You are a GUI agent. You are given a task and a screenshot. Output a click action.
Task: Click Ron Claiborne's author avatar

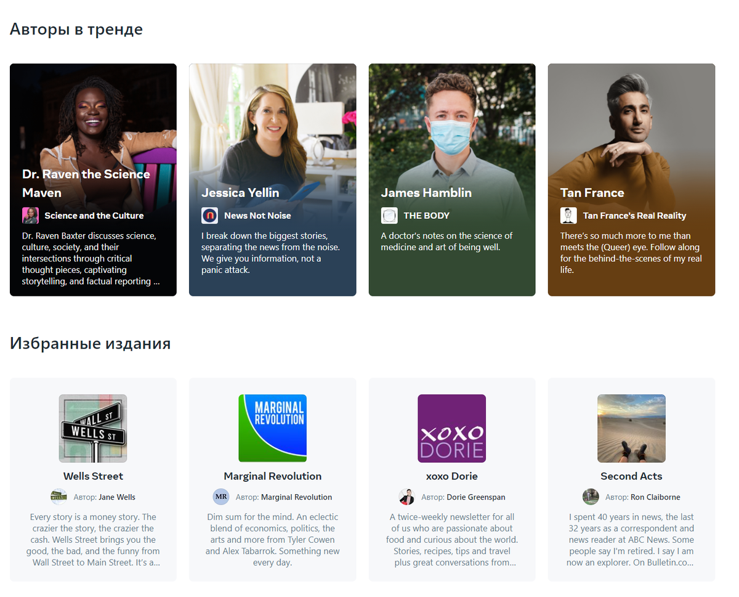[591, 497]
